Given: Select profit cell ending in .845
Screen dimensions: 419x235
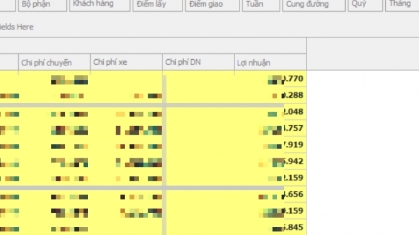Looking at the screenshot, I should point(270,228).
